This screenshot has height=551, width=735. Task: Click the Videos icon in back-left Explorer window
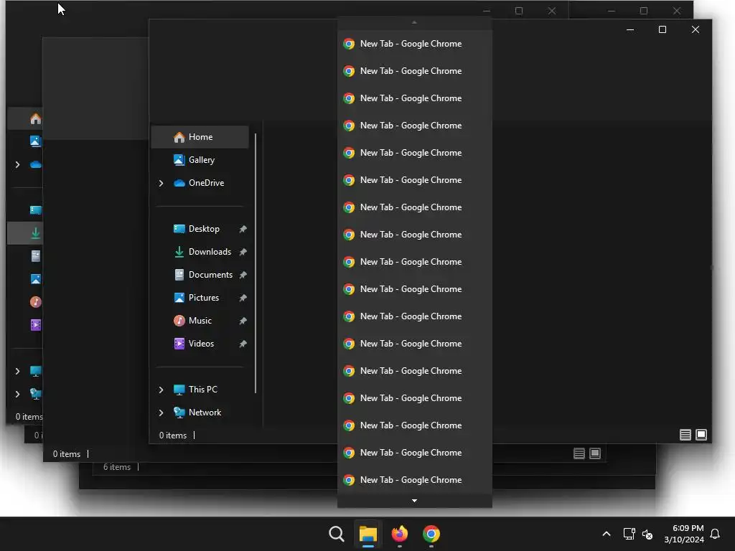click(36, 325)
